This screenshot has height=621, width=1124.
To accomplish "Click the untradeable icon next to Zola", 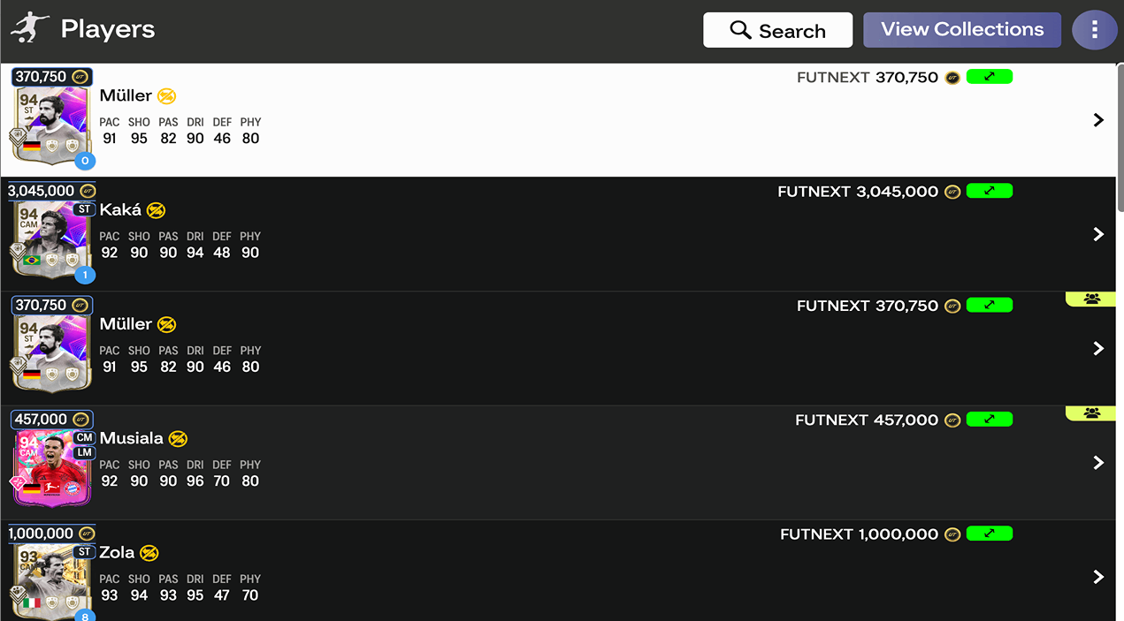I will (149, 553).
